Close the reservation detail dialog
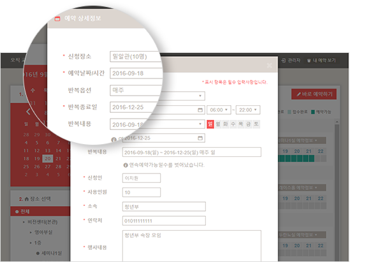 (269, 65)
